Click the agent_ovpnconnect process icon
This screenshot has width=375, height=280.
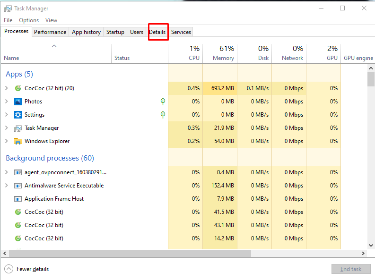18,172
